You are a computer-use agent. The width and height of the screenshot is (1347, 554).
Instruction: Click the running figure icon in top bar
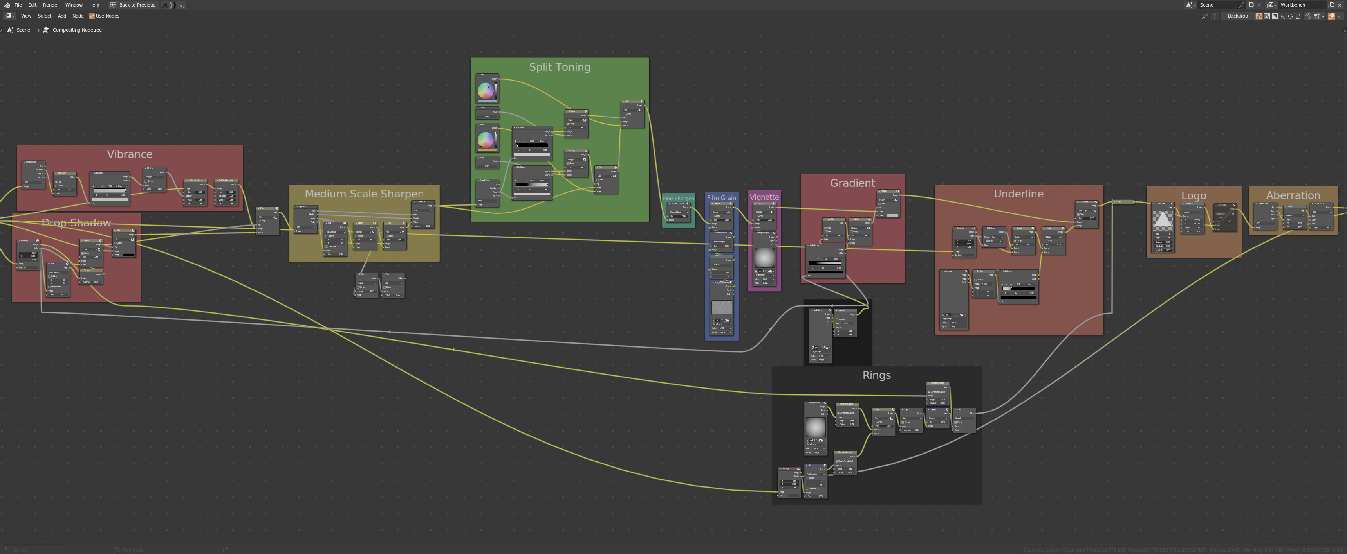[x=165, y=5]
